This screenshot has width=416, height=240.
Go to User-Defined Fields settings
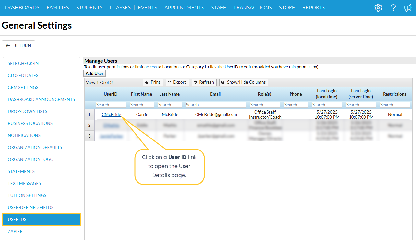42,207
